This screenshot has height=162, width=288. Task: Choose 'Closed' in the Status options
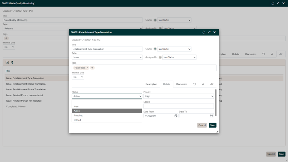coord(77,120)
